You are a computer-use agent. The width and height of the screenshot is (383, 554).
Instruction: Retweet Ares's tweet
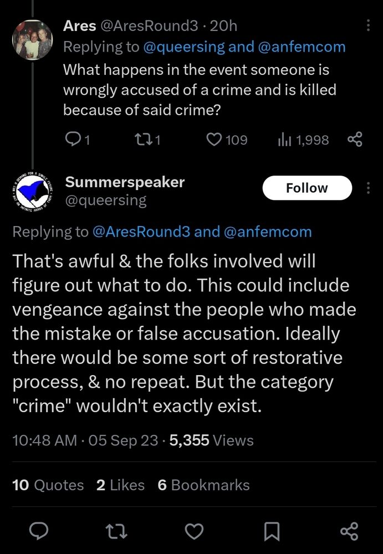click(x=145, y=140)
